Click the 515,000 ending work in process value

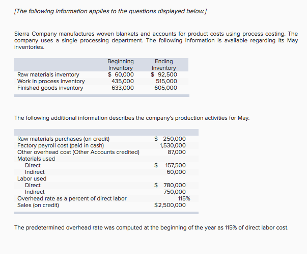(166, 81)
